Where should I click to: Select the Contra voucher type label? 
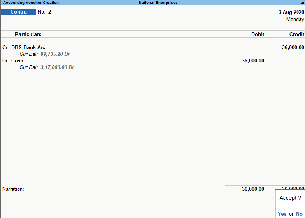pos(19,12)
